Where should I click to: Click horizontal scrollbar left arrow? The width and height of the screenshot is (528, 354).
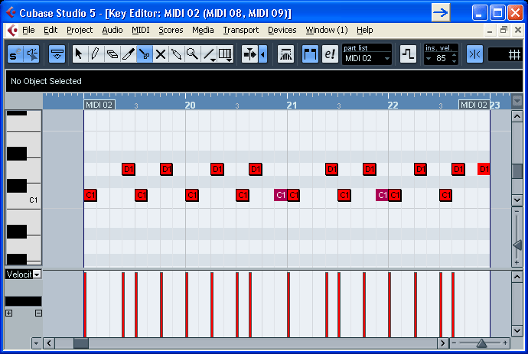(49, 343)
